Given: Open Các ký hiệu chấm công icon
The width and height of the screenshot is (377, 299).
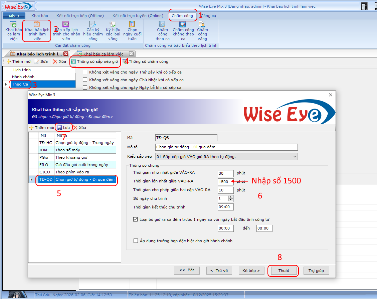Looking at the screenshot, I should [92, 24].
